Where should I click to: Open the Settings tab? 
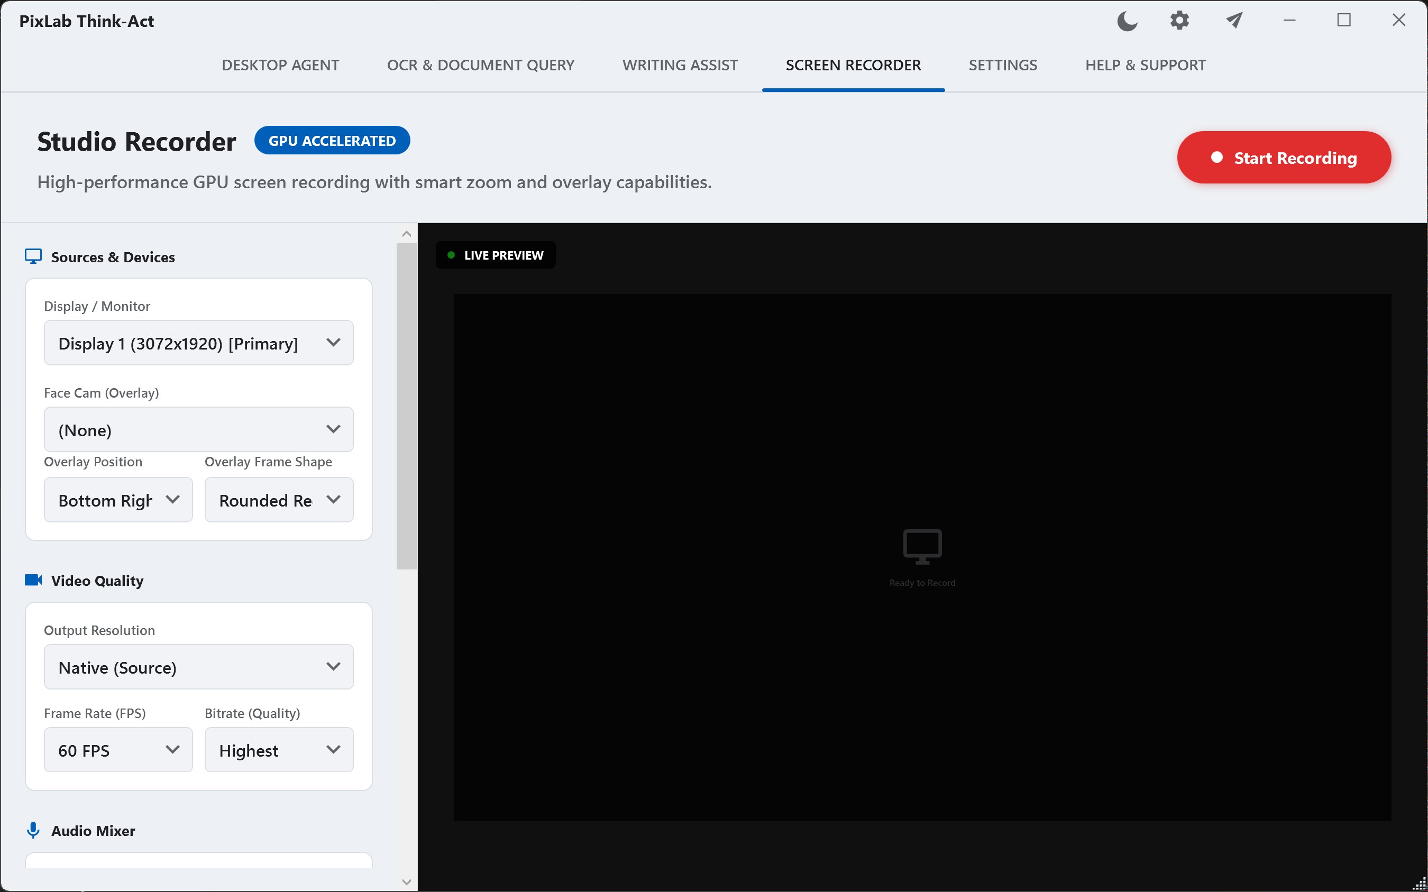pyautogui.click(x=1003, y=65)
